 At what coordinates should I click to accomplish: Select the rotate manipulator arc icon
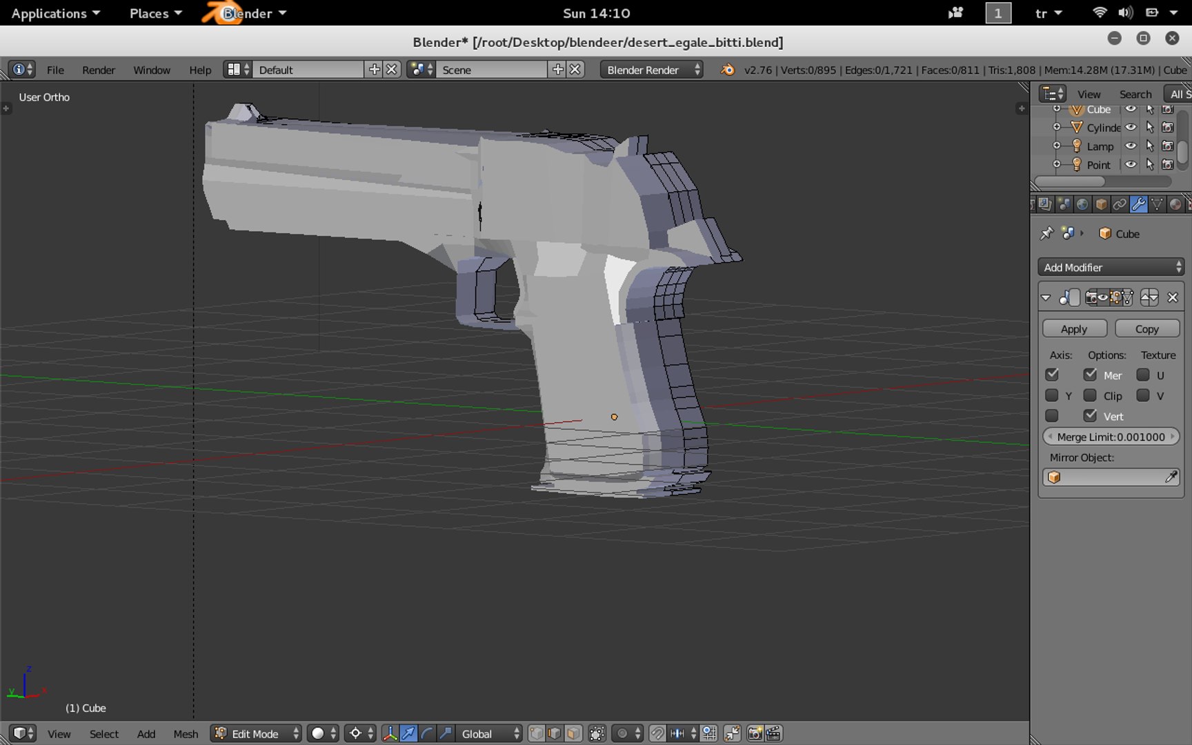427,733
